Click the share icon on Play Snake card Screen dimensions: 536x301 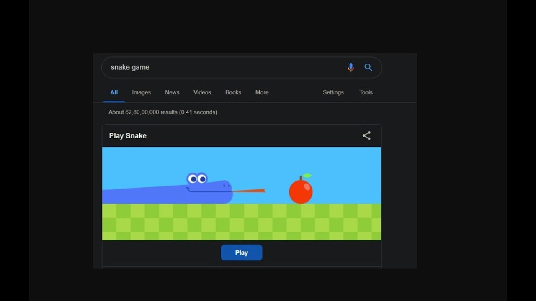pos(366,135)
